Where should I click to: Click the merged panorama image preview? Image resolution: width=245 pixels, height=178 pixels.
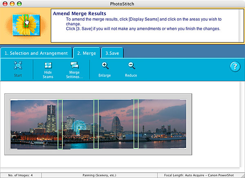[x=98, y=124]
